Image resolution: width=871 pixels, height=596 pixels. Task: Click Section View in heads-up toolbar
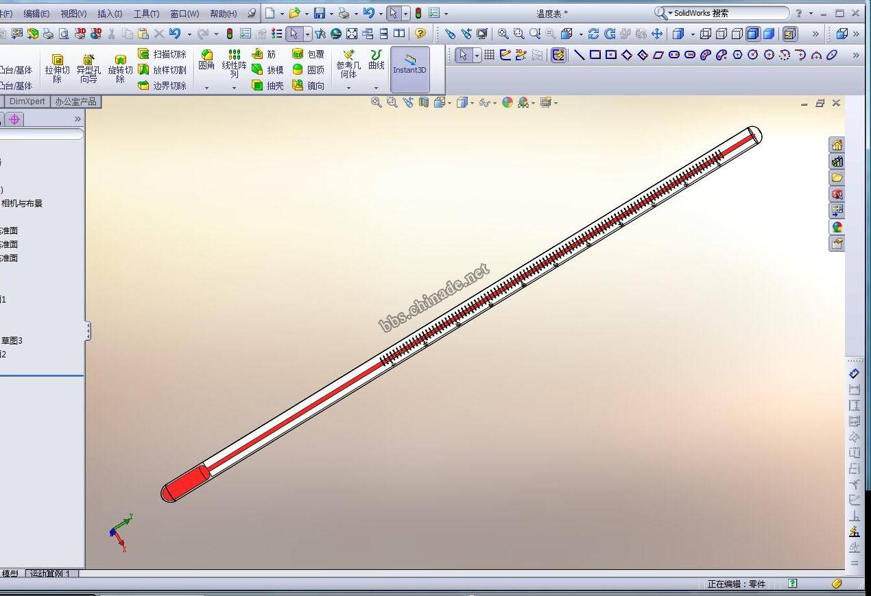(424, 102)
